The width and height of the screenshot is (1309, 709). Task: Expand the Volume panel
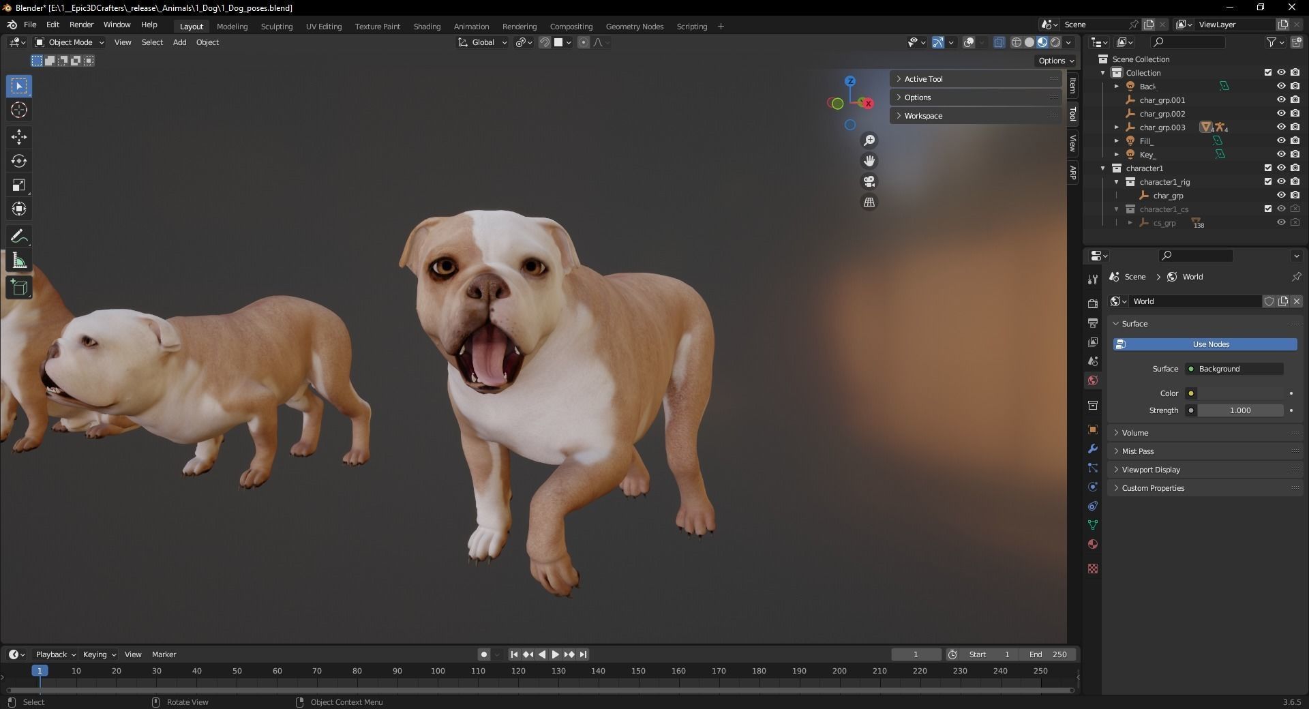tap(1205, 433)
